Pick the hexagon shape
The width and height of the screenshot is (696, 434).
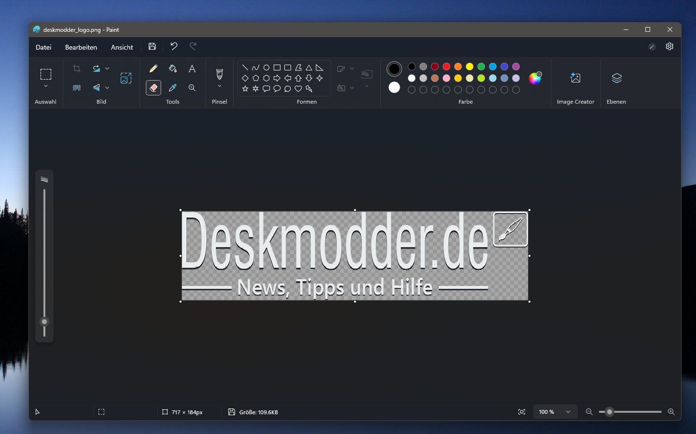[266, 78]
